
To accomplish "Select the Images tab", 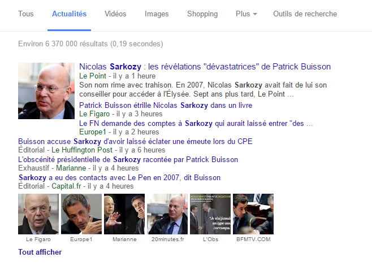I will pyautogui.click(x=157, y=14).
